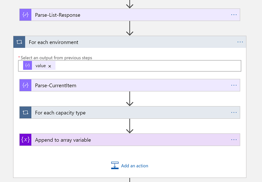Click the value token's expression icon

tap(28, 66)
